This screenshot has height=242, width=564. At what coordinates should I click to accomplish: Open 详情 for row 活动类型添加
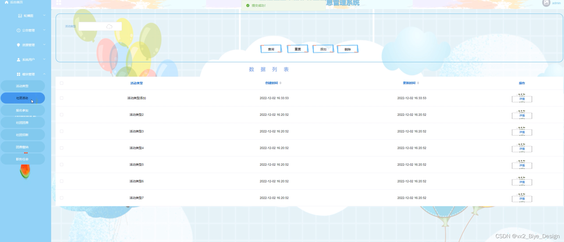pos(522,99)
